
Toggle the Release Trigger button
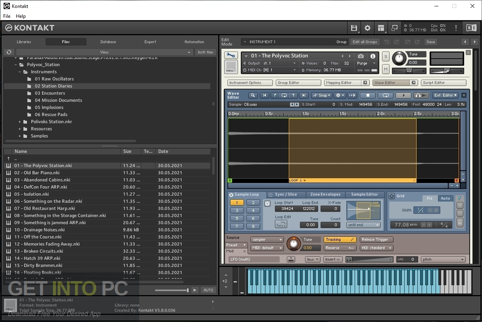pyautogui.click(x=376, y=240)
